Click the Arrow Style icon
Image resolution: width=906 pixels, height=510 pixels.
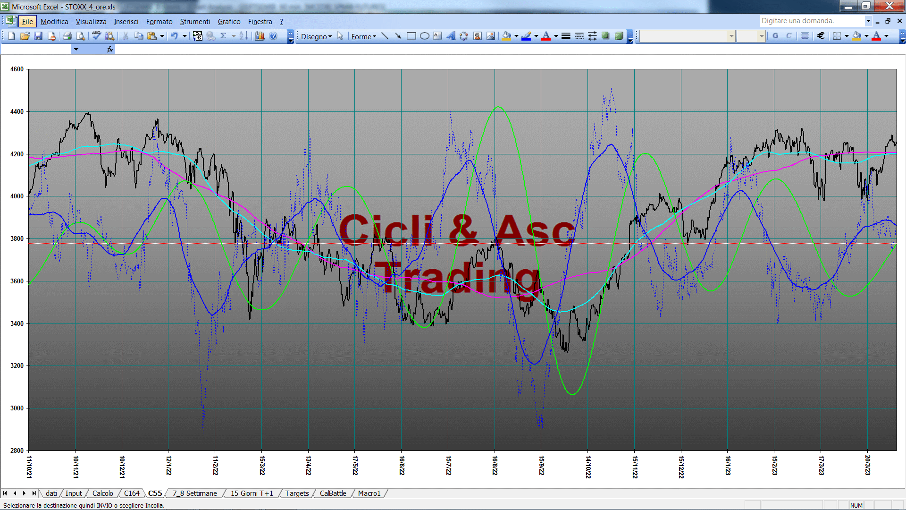coord(592,36)
